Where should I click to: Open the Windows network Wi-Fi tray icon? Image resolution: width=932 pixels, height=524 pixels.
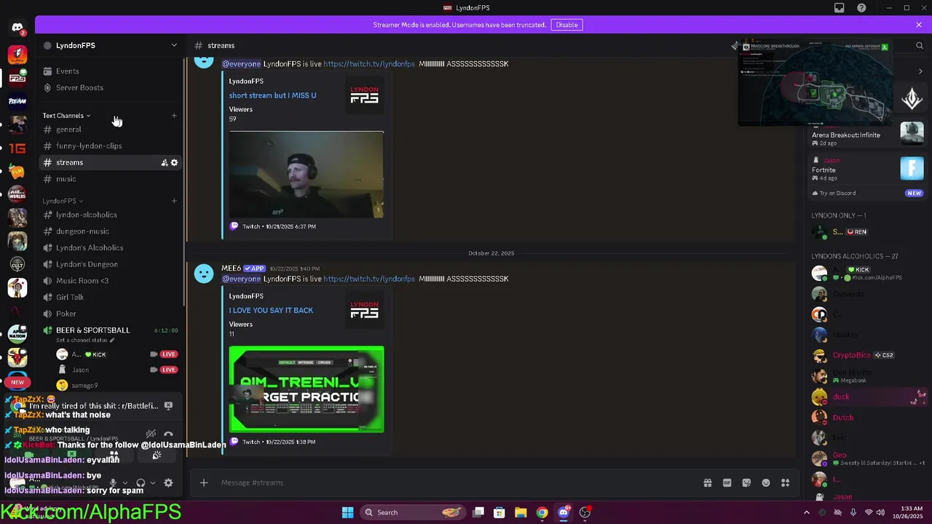868,512
